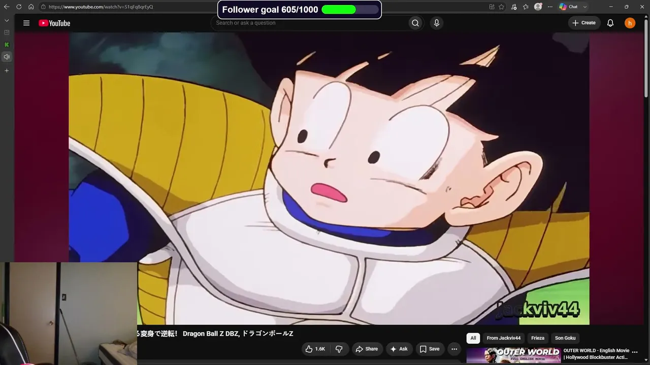Open browser settings and more menu
The image size is (650, 365).
[550, 7]
